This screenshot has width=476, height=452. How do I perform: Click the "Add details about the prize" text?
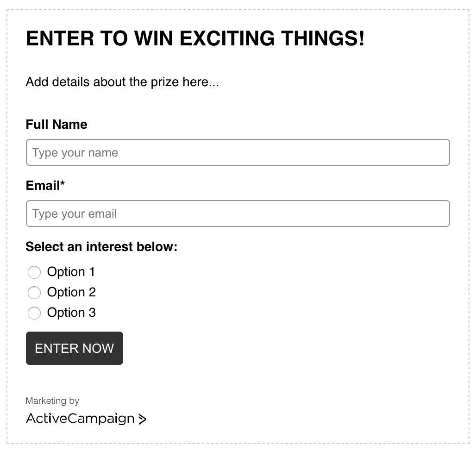point(122,82)
